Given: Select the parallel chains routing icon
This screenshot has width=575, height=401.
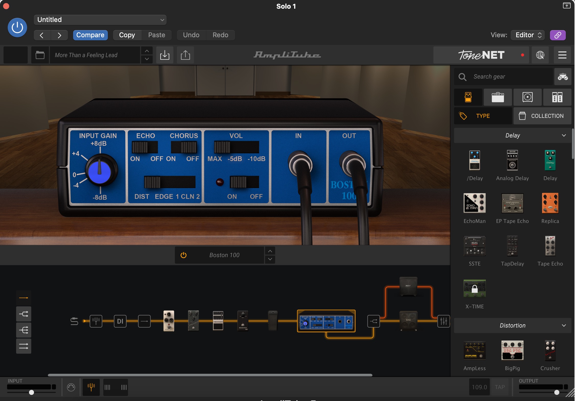Looking at the screenshot, I should point(24,346).
